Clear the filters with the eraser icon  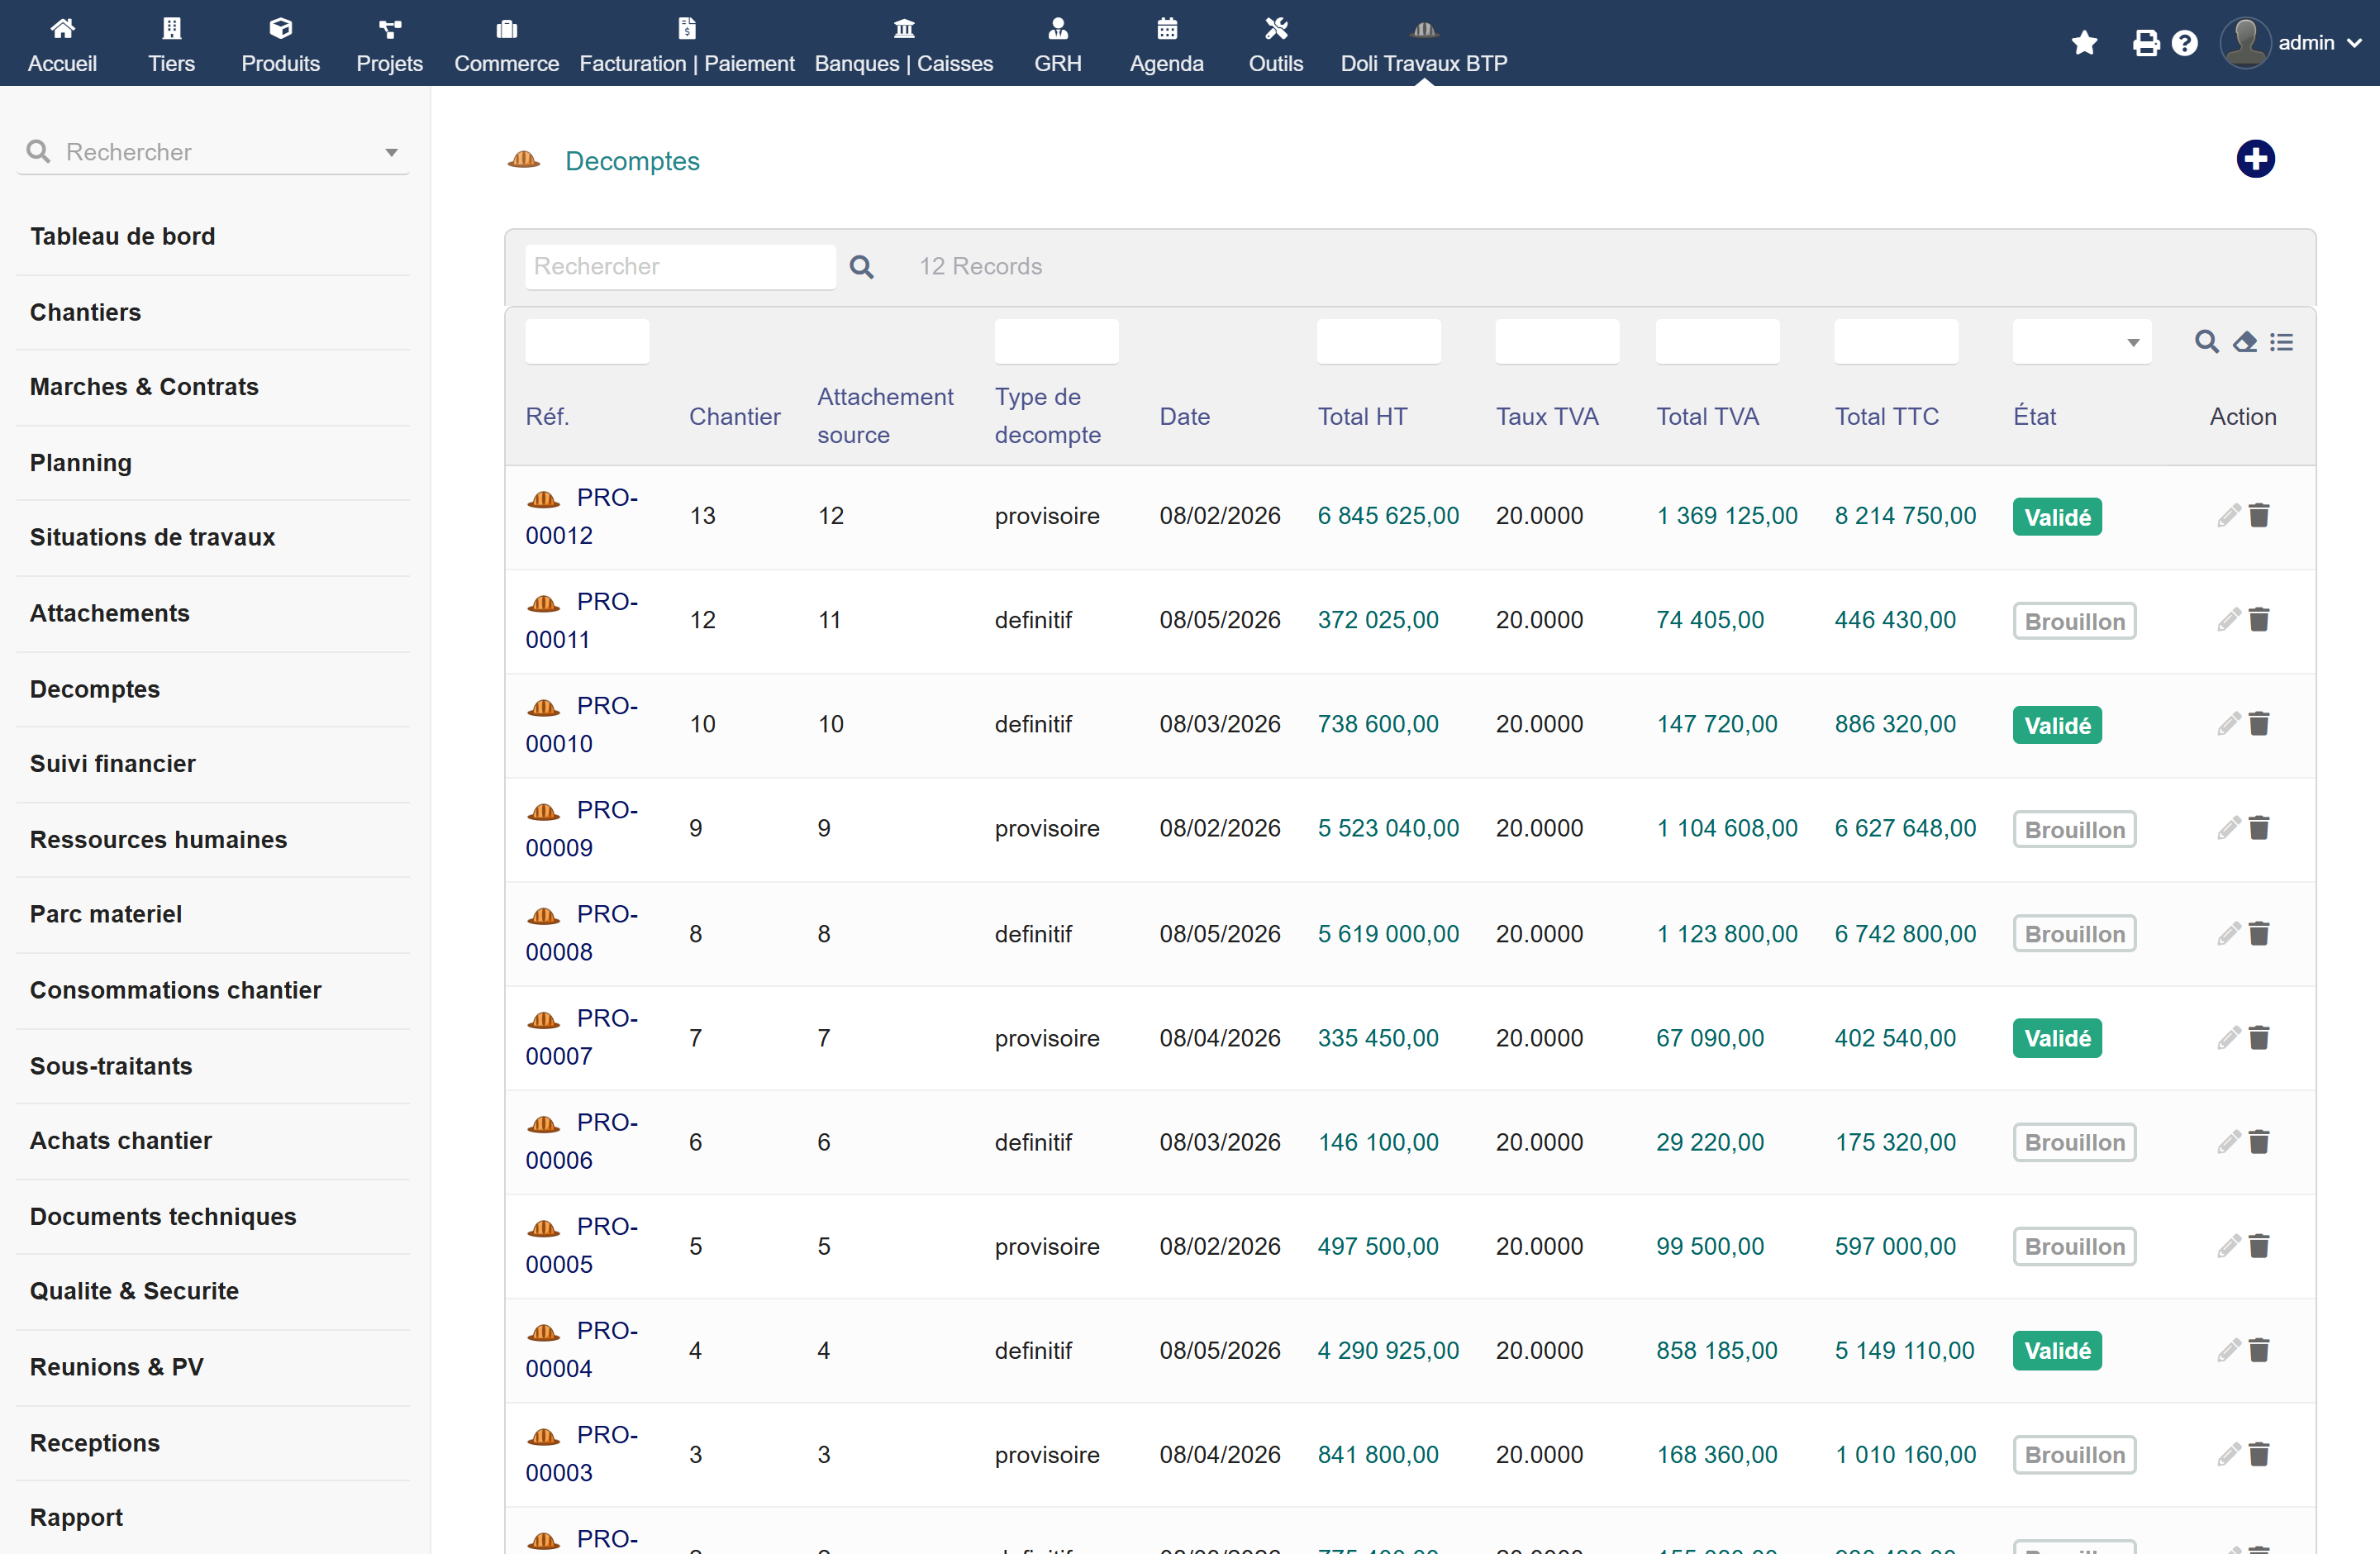pyautogui.click(x=2245, y=342)
